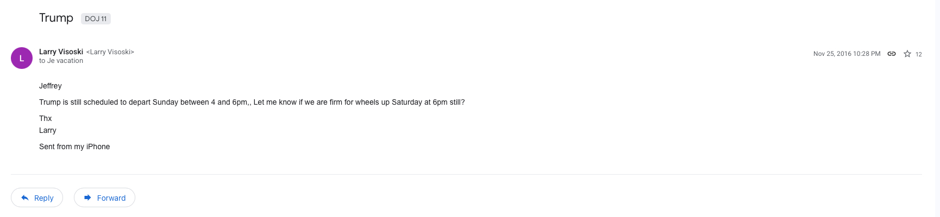Click the arrow icon in Forward

(87, 198)
